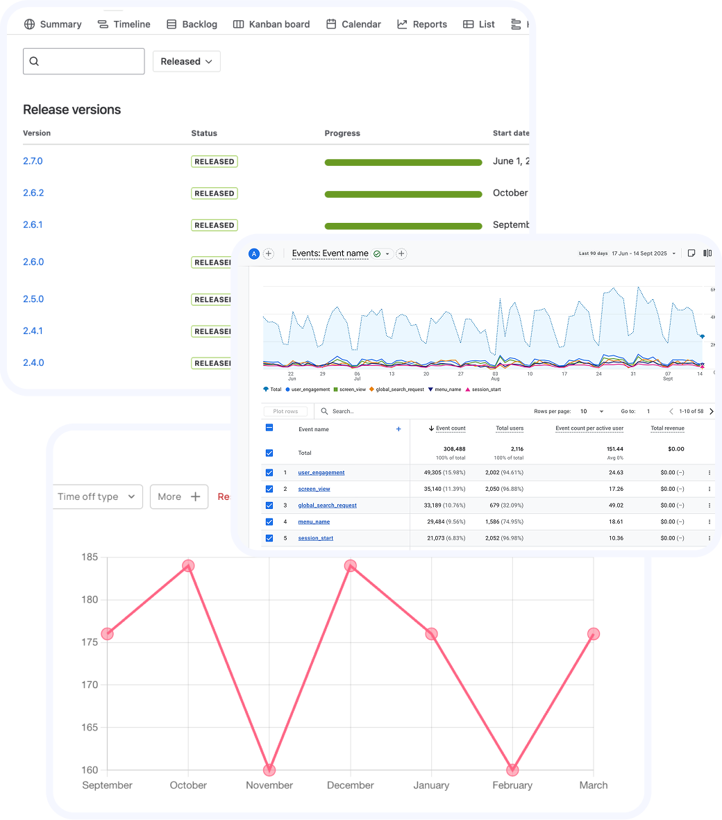Screen dimensions: 722x820
Task: Open the Rows per page dropdown
Action: coord(591,412)
